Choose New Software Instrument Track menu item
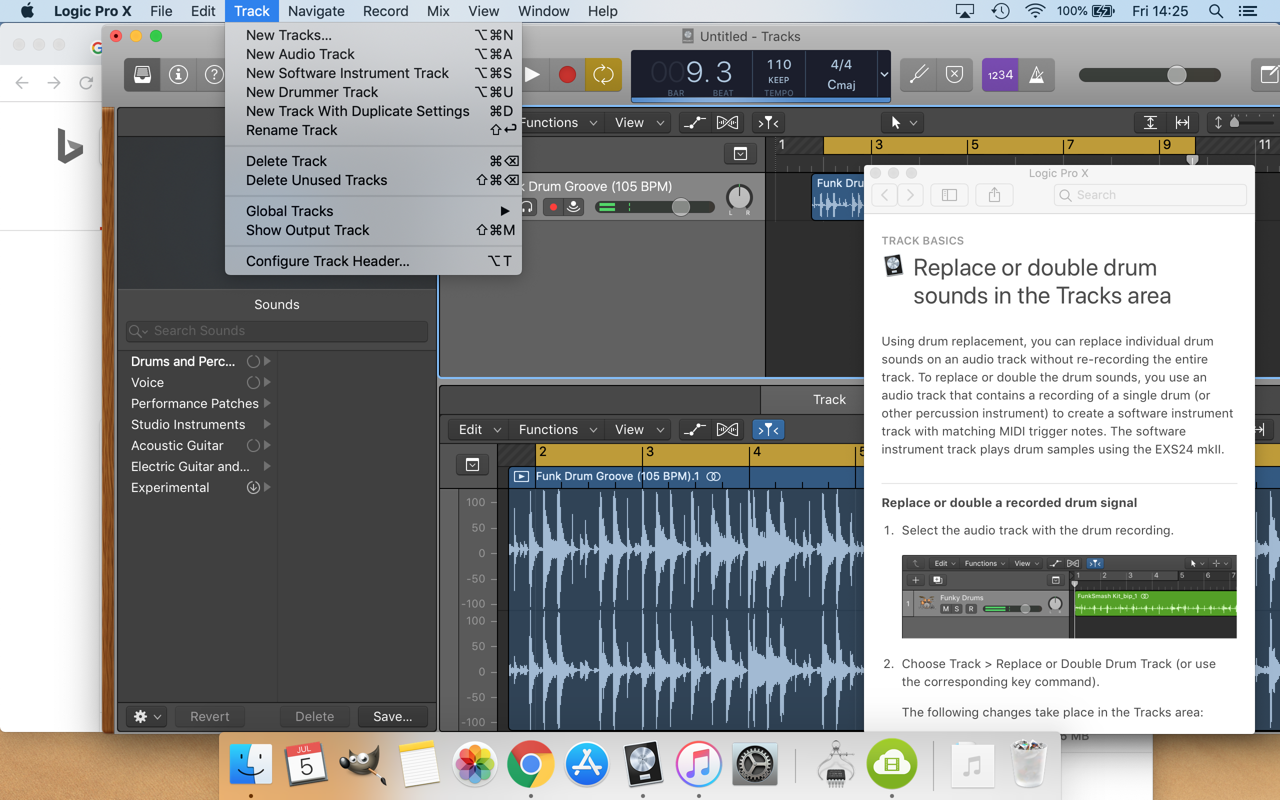Image resolution: width=1280 pixels, height=800 pixels. 347,73
